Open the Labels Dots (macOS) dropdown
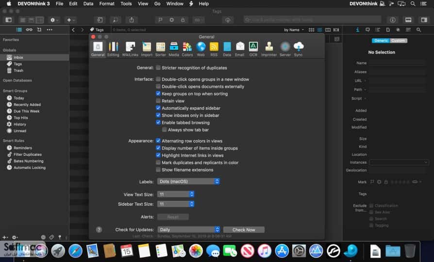Image resolution: width=434 pixels, height=262 pixels. pyautogui.click(x=188, y=181)
